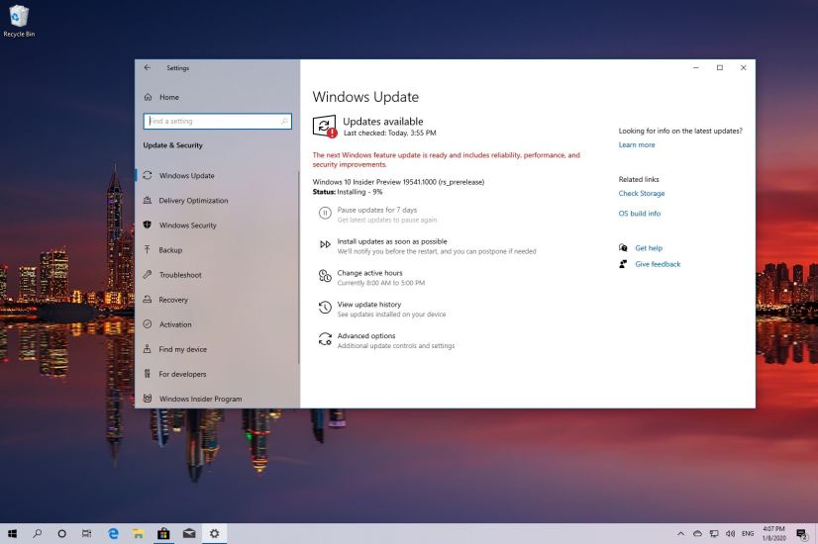Click the Give feedback link
The image size is (818, 544).
(658, 264)
